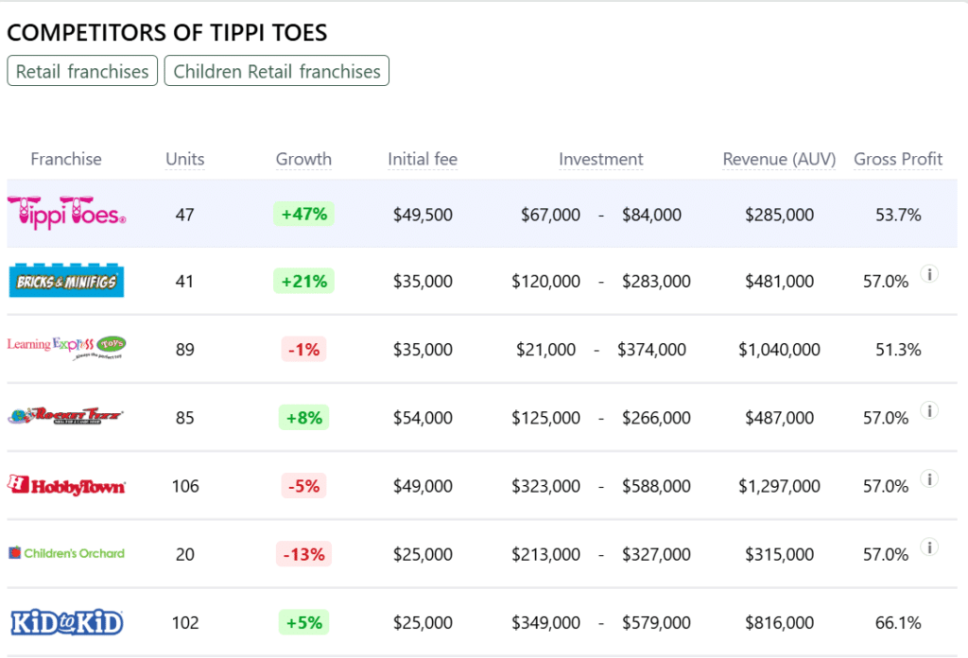Viewport: 968px width, 658px height.
Task: Open the Retail franchises tag
Action: tap(82, 71)
